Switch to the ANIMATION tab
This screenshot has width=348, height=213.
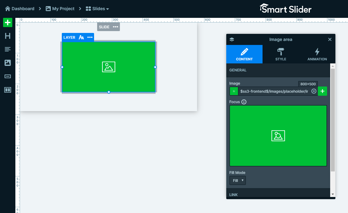coord(317,54)
